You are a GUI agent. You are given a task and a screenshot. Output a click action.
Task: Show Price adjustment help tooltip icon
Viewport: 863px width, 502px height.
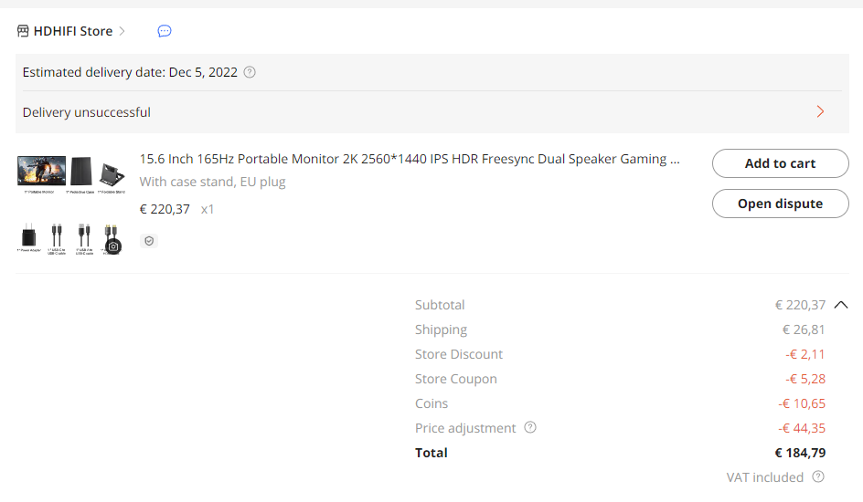[530, 427]
